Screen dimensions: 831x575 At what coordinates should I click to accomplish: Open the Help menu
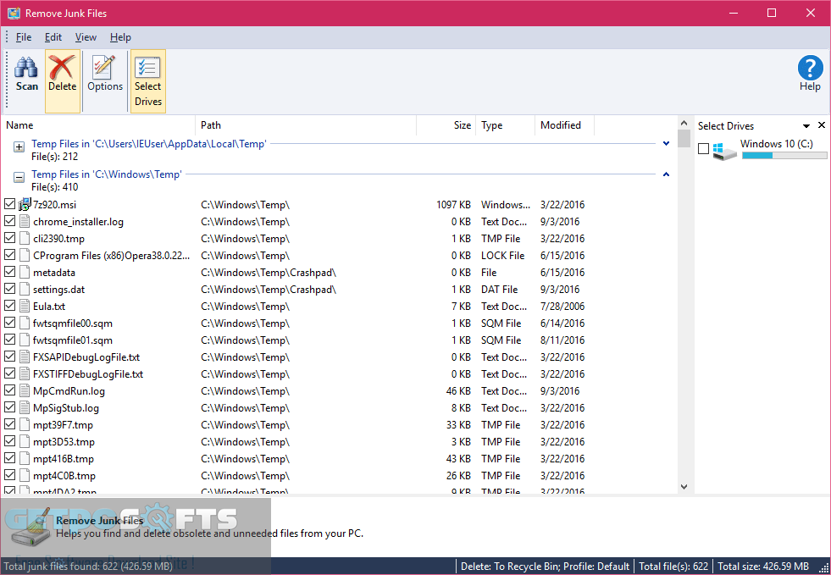pos(120,37)
